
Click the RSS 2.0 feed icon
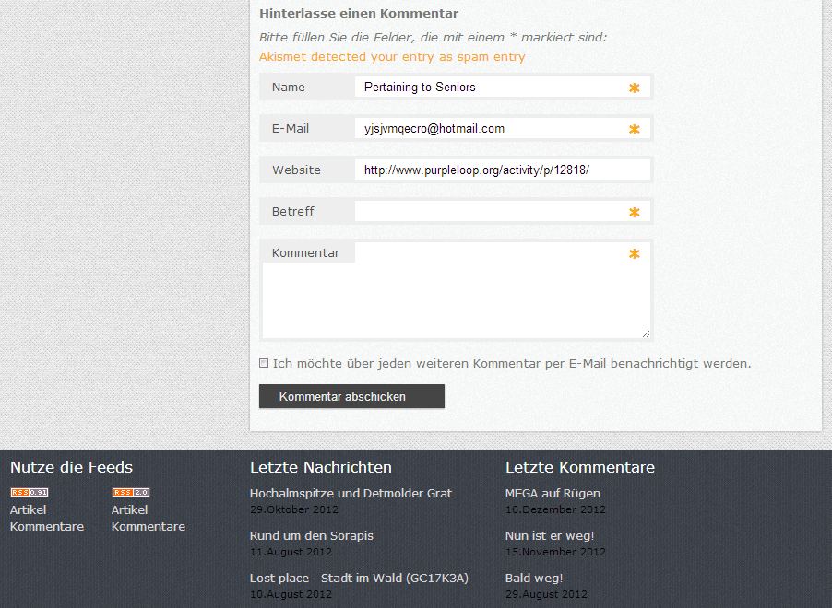pos(130,493)
